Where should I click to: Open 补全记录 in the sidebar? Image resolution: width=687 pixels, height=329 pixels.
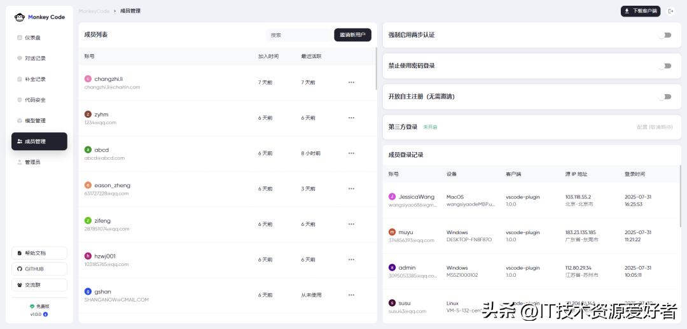point(39,80)
